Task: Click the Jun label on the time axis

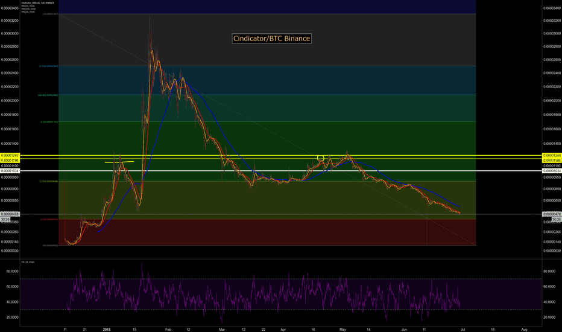Action: coord(404,330)
